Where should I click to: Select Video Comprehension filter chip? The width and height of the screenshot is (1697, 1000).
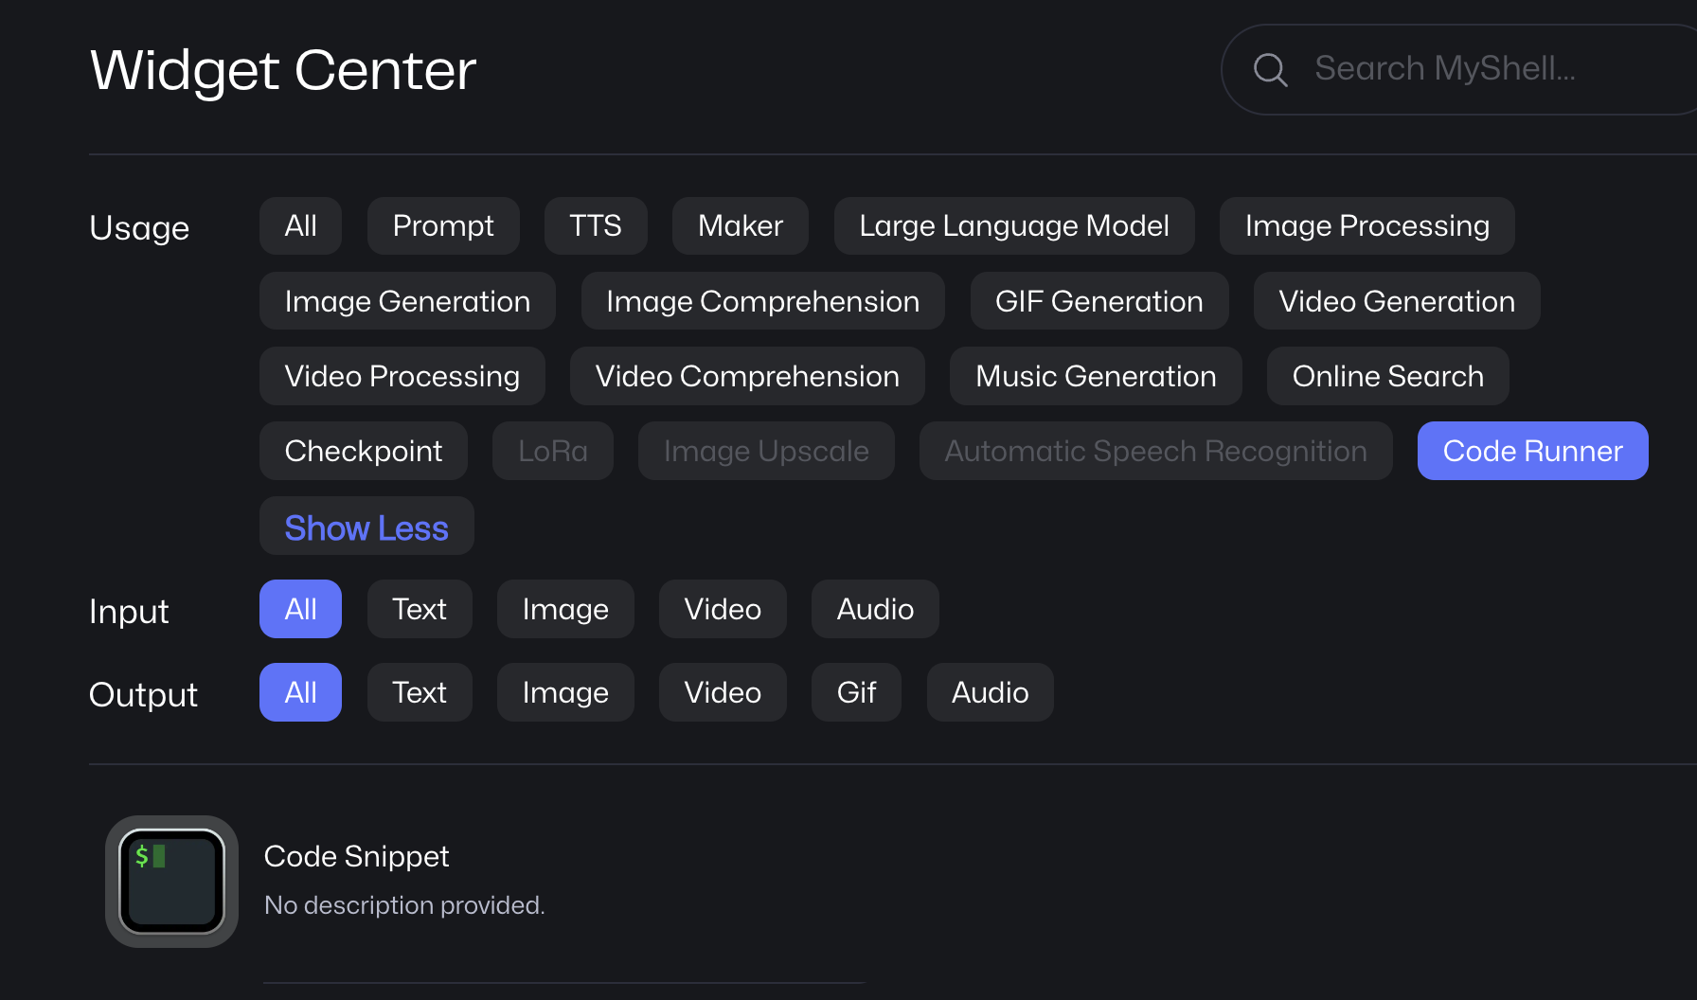746,376
